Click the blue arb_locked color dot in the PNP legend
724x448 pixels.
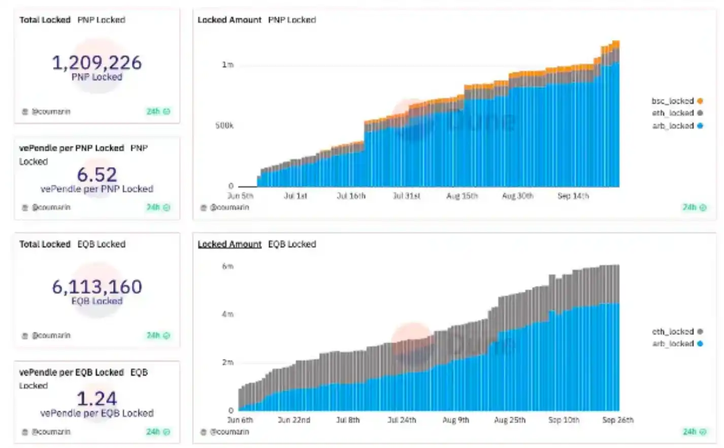pos(700,126)
